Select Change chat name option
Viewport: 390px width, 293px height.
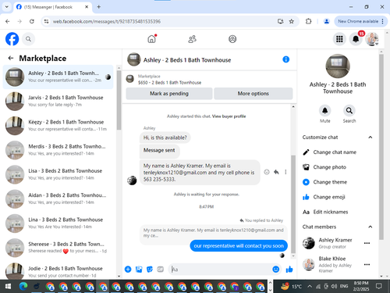338,152
